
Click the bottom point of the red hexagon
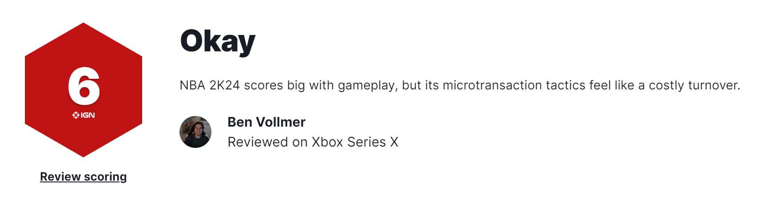(x=84, y=154)
